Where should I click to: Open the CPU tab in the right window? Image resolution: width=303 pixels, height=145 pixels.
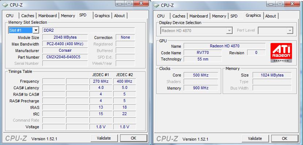161,16
